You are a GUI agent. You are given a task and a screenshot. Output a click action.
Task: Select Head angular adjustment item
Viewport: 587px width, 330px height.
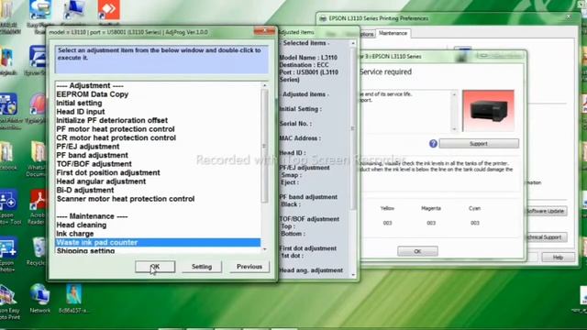101,181
